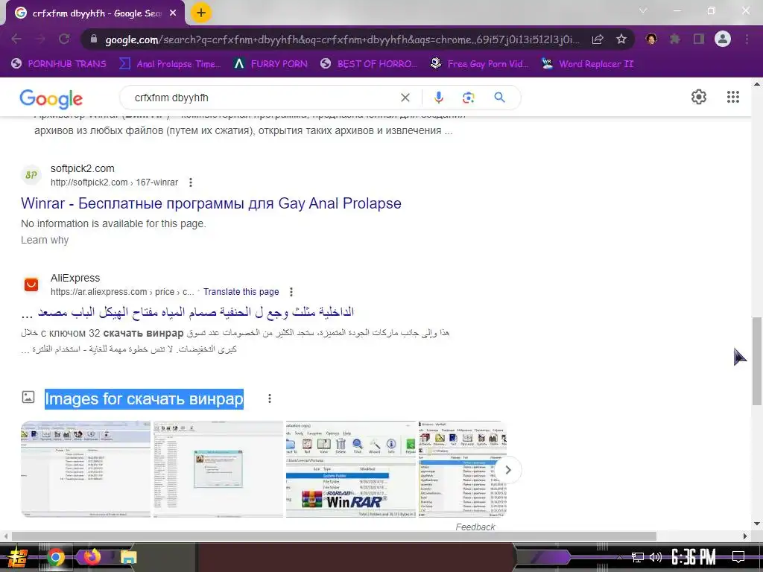Open Chrome's three-dot menu
Viewport: 763px width, 572px height.
click(747, 39)
